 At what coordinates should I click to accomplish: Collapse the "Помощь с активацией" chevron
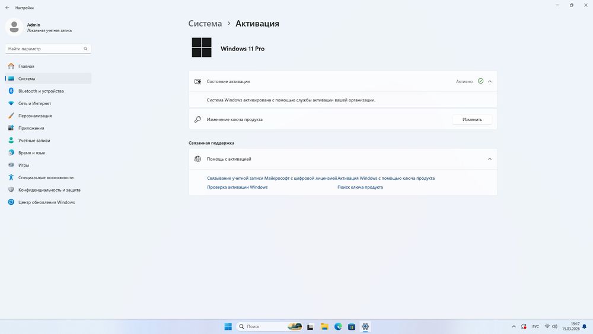point(490,159)
